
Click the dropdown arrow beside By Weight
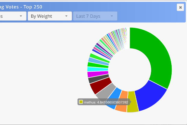tap(66, 16)
